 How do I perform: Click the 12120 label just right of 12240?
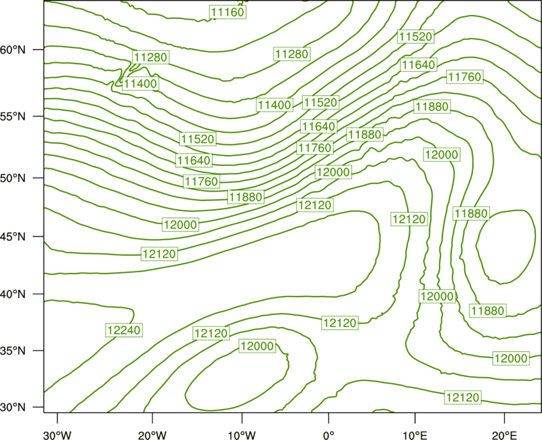pos(211,333)
